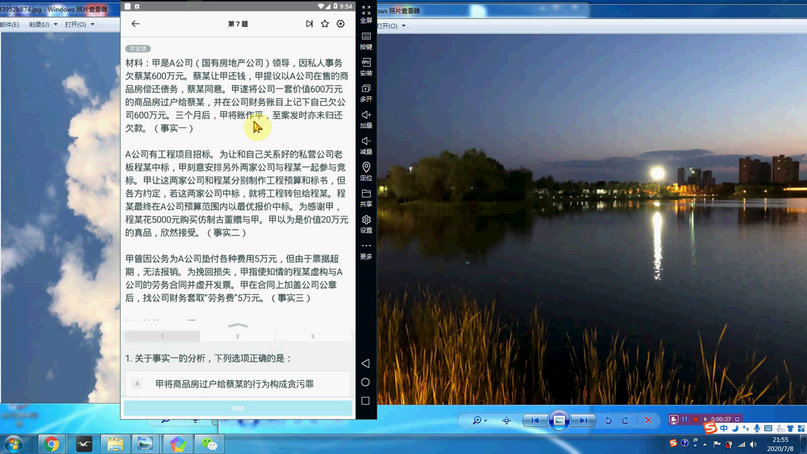Go to previous photo in viewer

pos(535,421)
